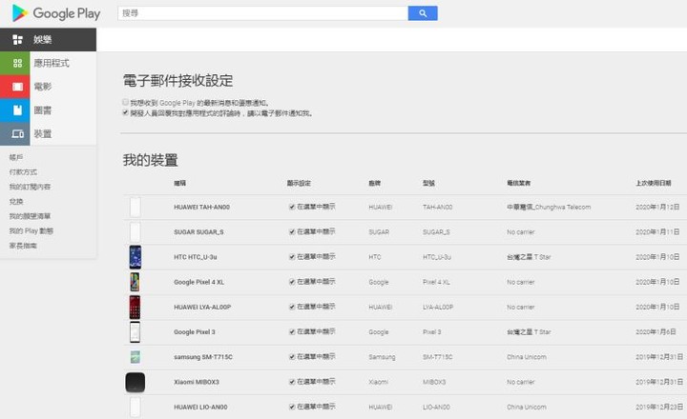Click the Google Pixel 3 phone thumbnail

click(135, 332)
